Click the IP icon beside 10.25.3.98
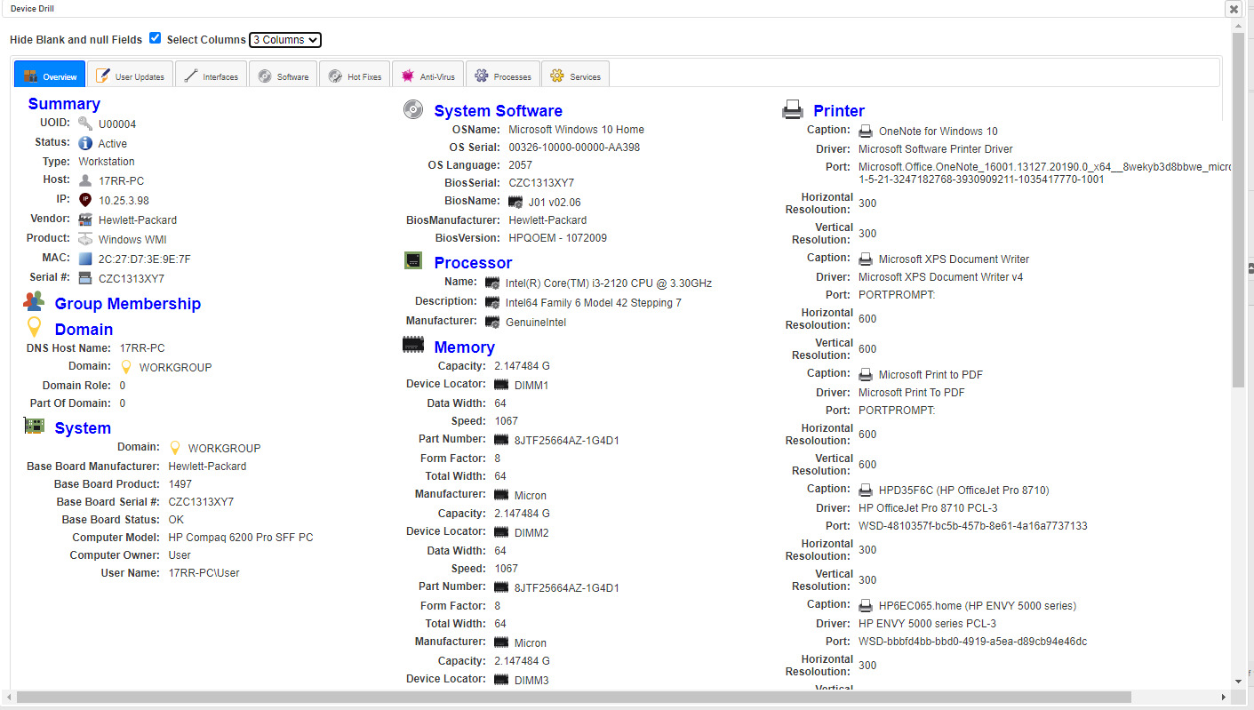Image resolution: width=1254 pixels, height=710 pixels. click(85, 200)
